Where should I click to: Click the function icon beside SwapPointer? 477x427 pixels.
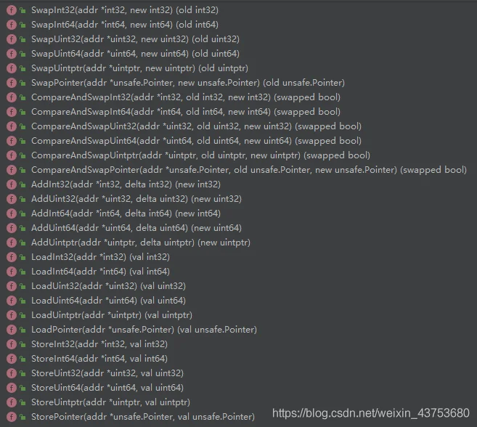click(x=12, y=83)
